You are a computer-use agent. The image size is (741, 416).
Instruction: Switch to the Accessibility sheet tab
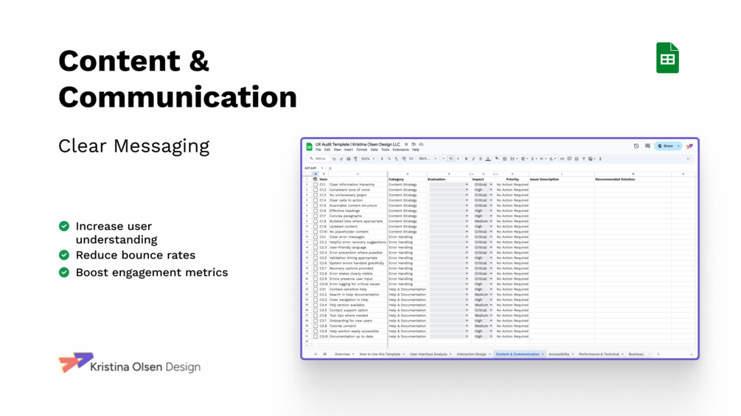click(561, 353)
